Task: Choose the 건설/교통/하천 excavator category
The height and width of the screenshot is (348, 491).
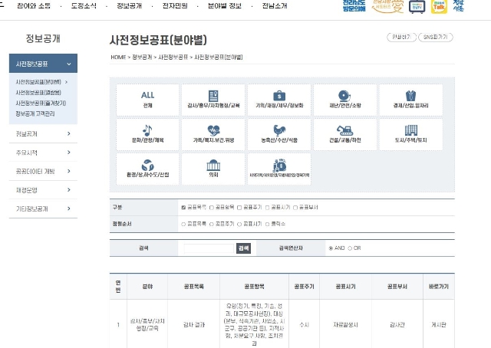Action: pyautogui.click(x=345, y=134)
